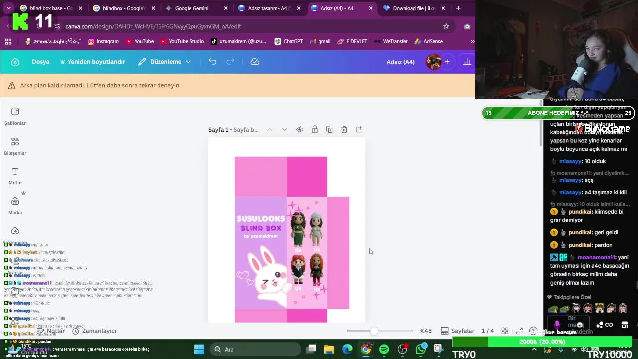
Task: Open File Explorer from taskbar
Action: (329, 349)
